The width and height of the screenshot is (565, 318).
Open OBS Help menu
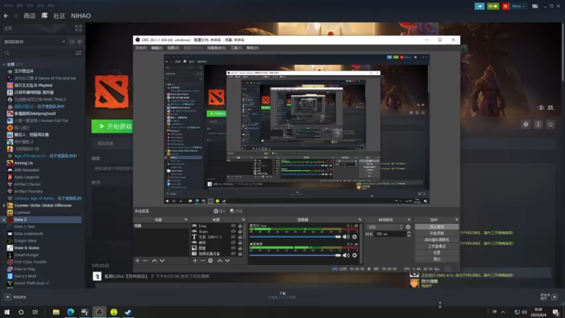click(252, 48)
